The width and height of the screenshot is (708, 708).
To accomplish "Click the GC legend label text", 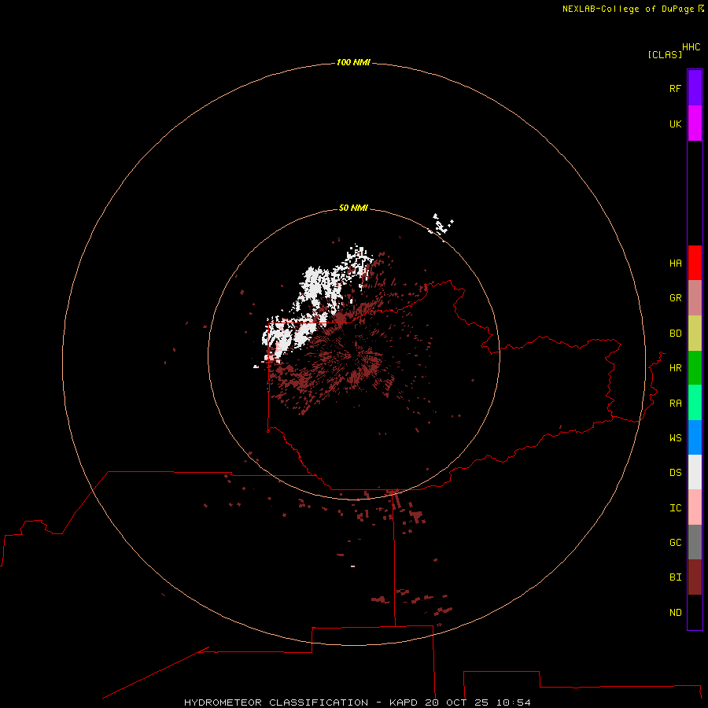I will (x=676, y=542).
